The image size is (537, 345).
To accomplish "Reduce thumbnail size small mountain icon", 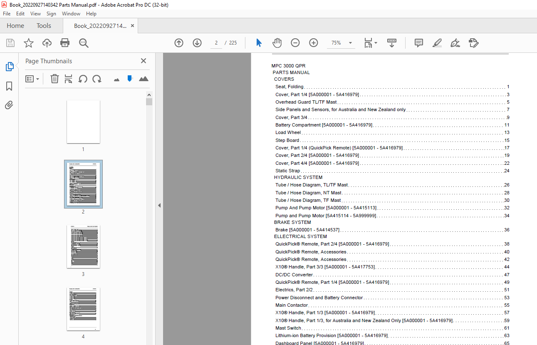I will pos(116,79).
